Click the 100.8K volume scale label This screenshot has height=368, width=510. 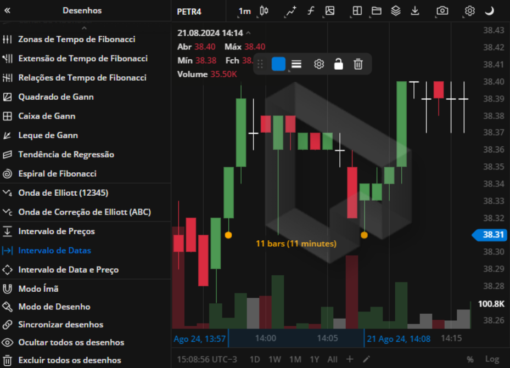click(491, 304)
